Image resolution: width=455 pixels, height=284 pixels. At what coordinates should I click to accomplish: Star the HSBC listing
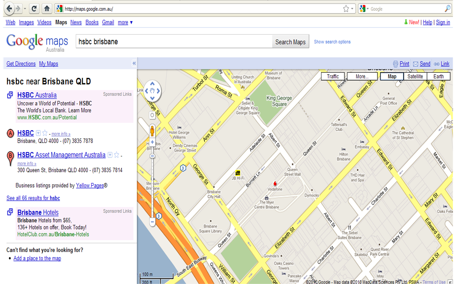tap(45, 133)
